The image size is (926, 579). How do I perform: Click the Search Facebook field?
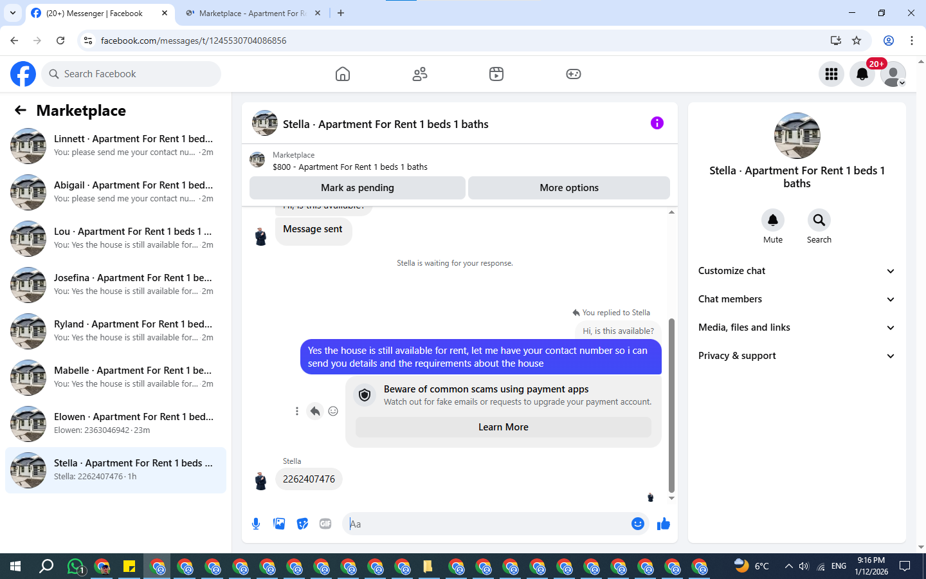click(131, 74)
